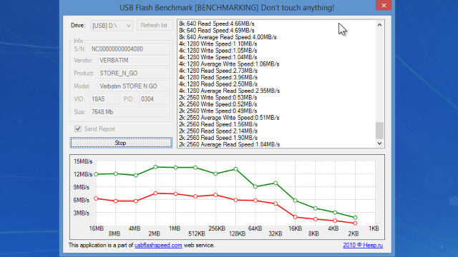Select log line 2k:2560 Read Speed:2.14MB/s
This screenshot has height=257, width=458.
pyautogui.click(x=218, y=131)
